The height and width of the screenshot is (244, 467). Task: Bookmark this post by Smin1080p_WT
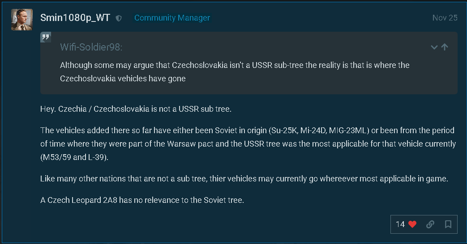(448, 224)
